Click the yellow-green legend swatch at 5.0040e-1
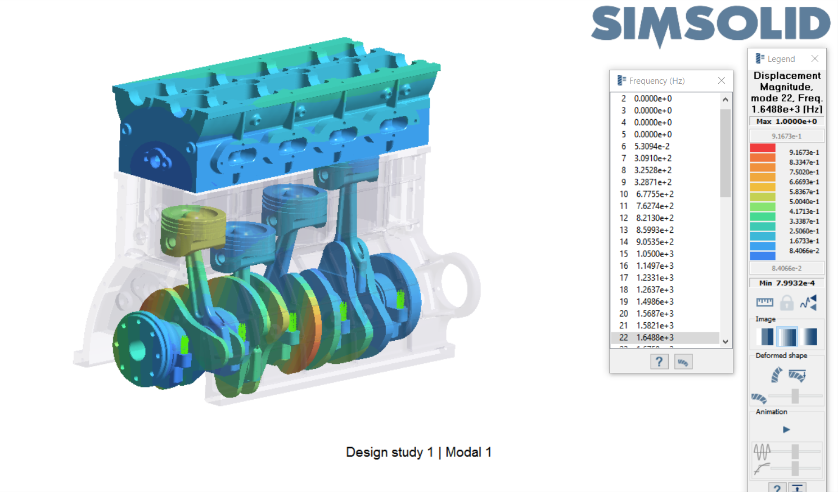Viewport: 838px width, 492px height. [x=763, y=197]
